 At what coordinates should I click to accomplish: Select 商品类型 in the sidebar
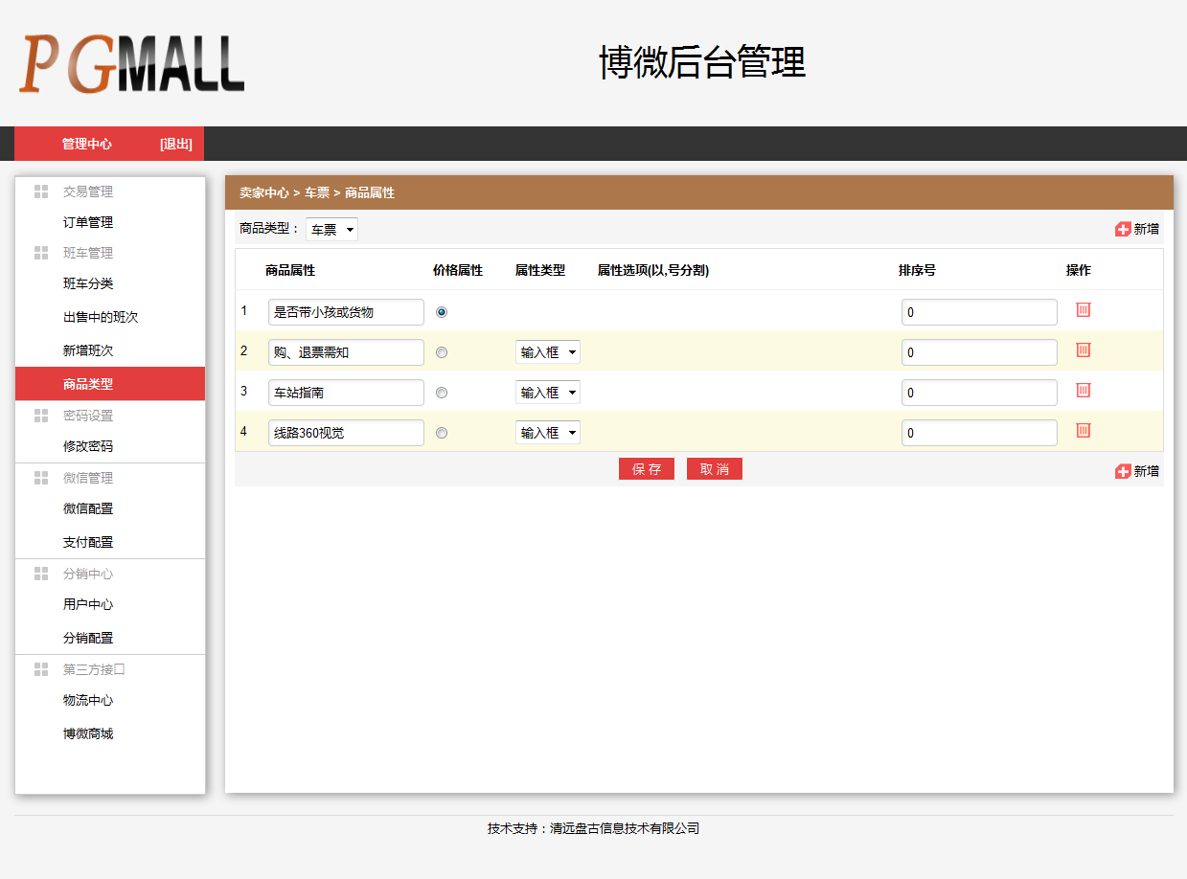87,383
